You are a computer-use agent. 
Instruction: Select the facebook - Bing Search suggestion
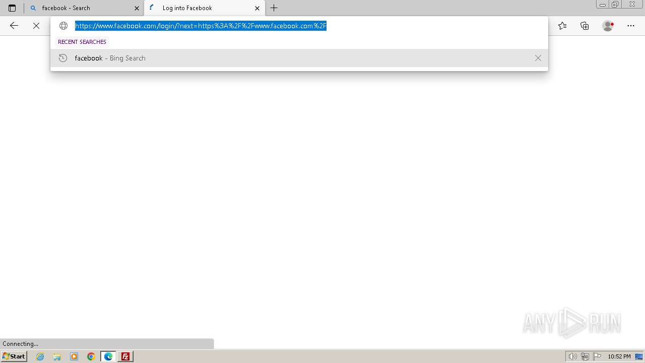299,58
